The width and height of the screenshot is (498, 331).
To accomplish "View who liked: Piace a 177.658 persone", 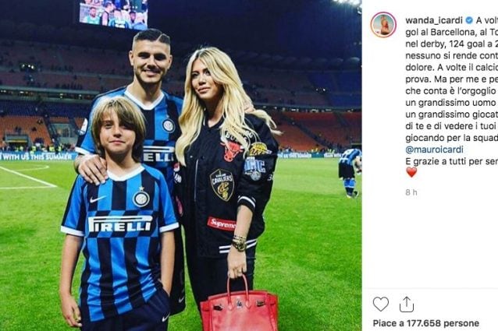I will pos(426,323).
